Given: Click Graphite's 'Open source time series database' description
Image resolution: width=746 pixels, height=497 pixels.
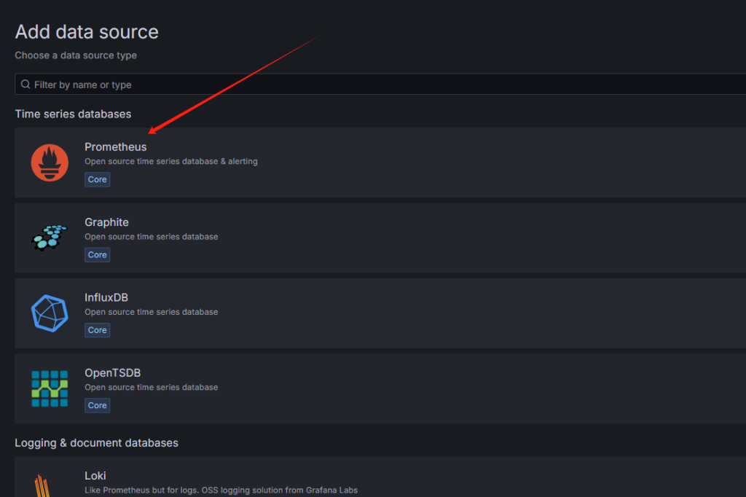Looking at the screenshot, I should tap(152, 237).
